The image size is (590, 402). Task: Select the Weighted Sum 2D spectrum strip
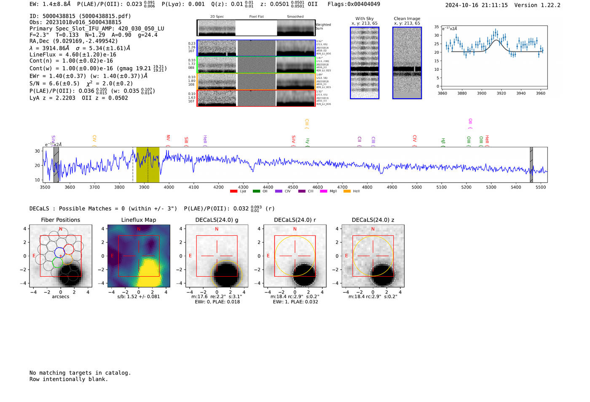256,28
